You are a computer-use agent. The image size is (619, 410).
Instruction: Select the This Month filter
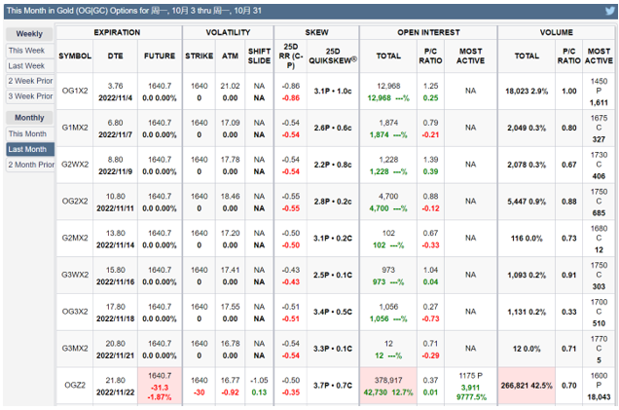[27, 133]
